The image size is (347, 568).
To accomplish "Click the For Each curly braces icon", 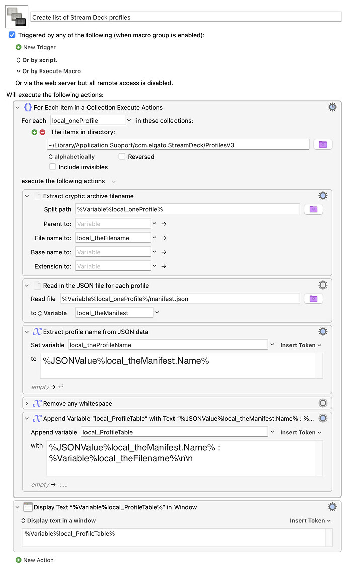I will pos(28,107).
